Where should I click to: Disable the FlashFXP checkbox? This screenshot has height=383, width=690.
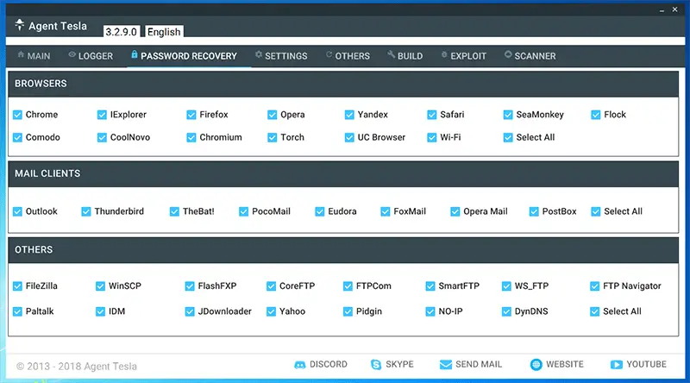[x=189, y=286]
